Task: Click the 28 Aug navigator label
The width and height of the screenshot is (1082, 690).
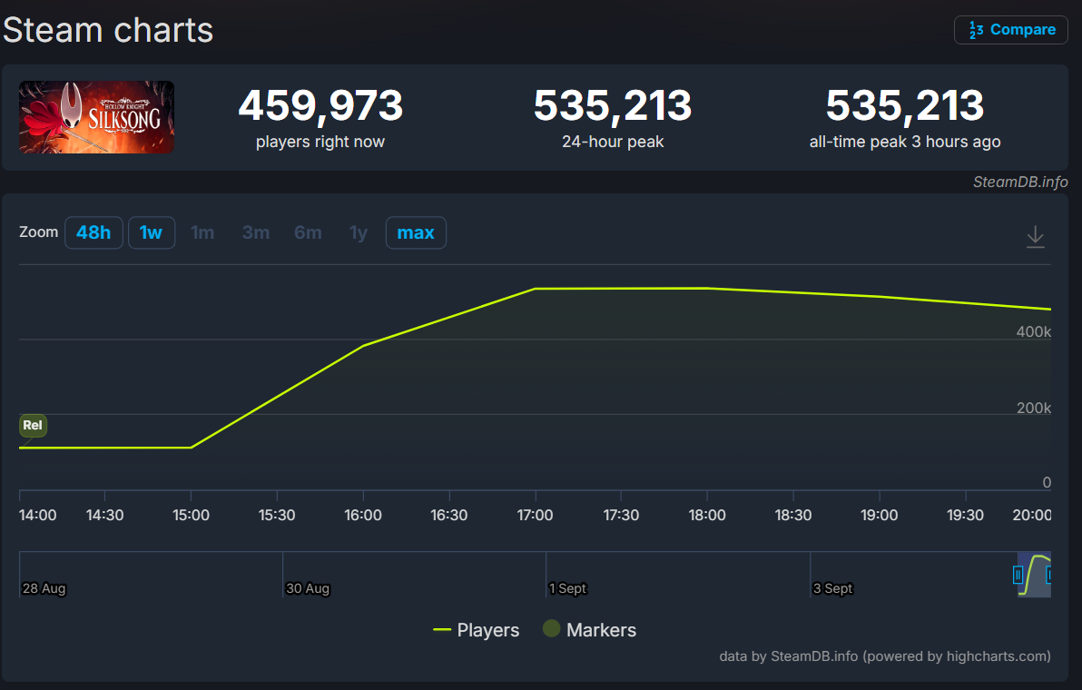Action: (x=44, y=588)
